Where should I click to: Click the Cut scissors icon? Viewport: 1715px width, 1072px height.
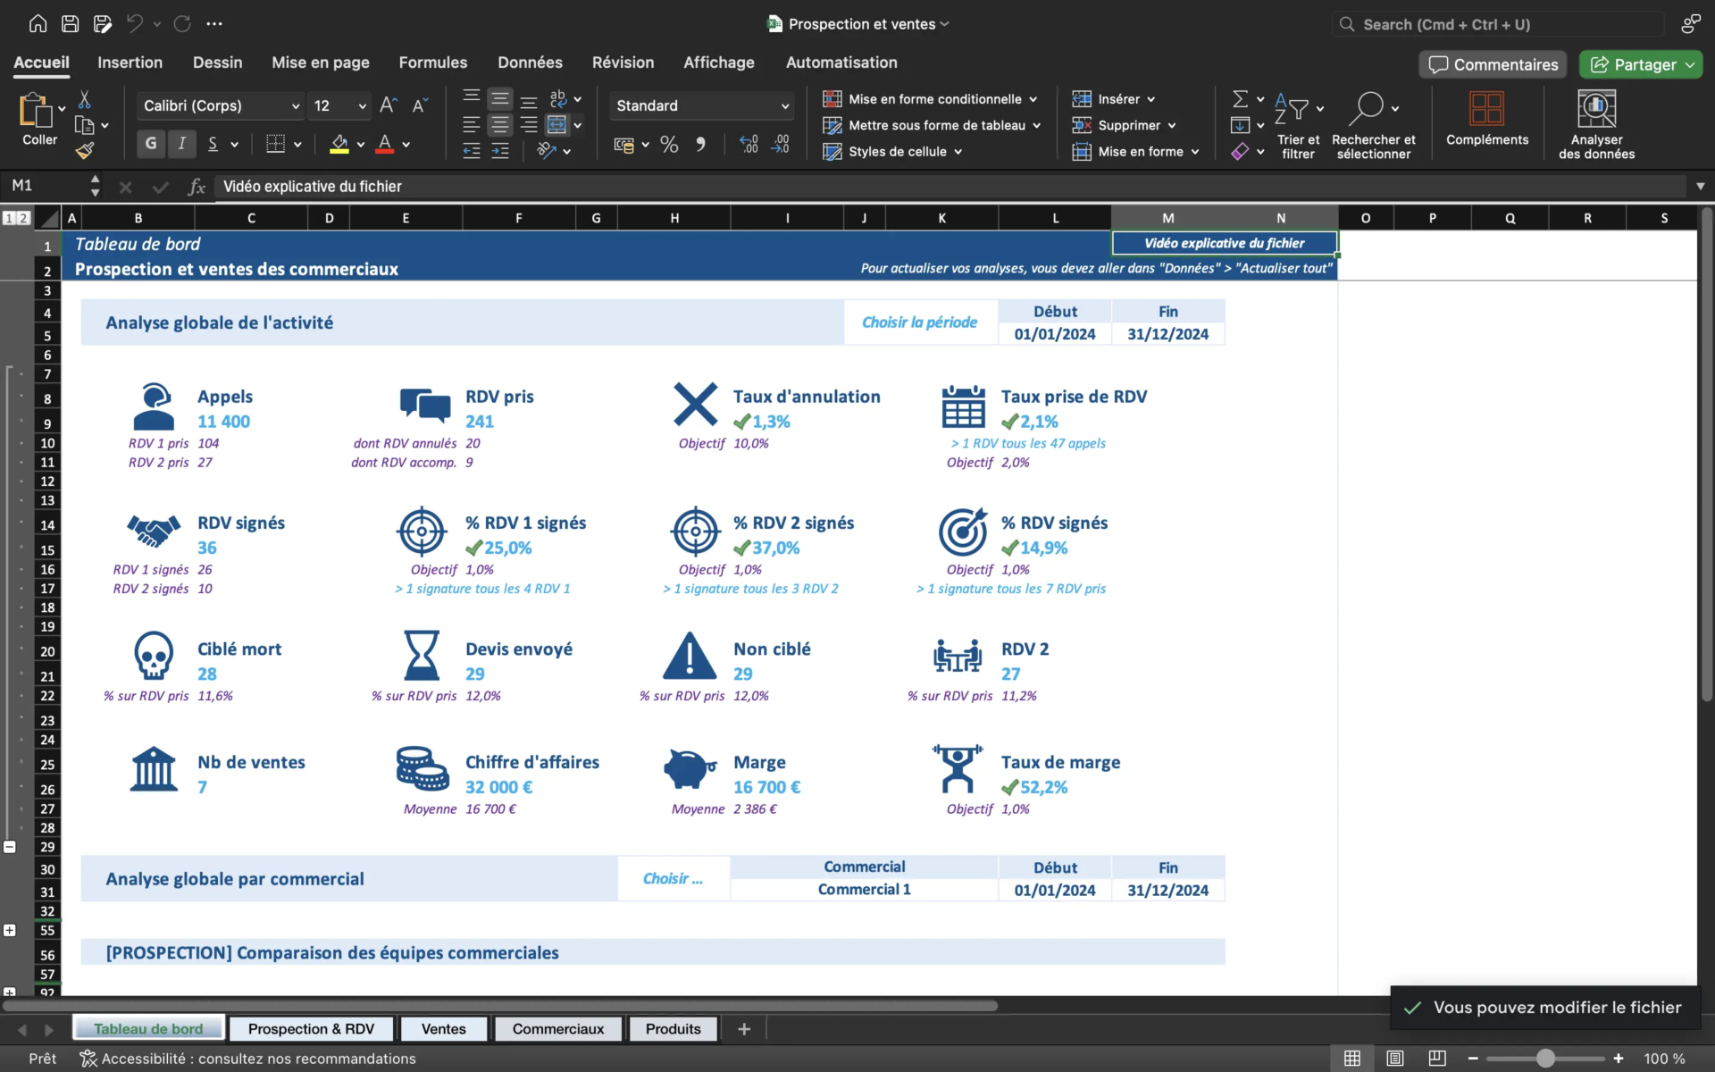pyautogui.click(x=85, y=99)
